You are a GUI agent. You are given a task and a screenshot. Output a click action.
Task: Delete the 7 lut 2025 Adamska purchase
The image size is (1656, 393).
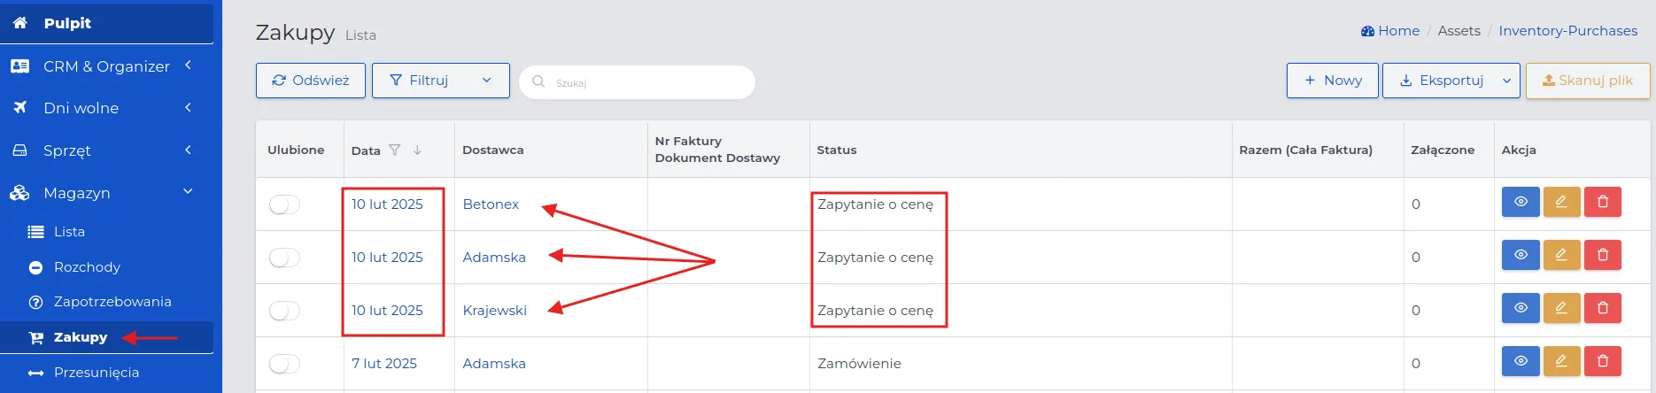pos(1602,361)
